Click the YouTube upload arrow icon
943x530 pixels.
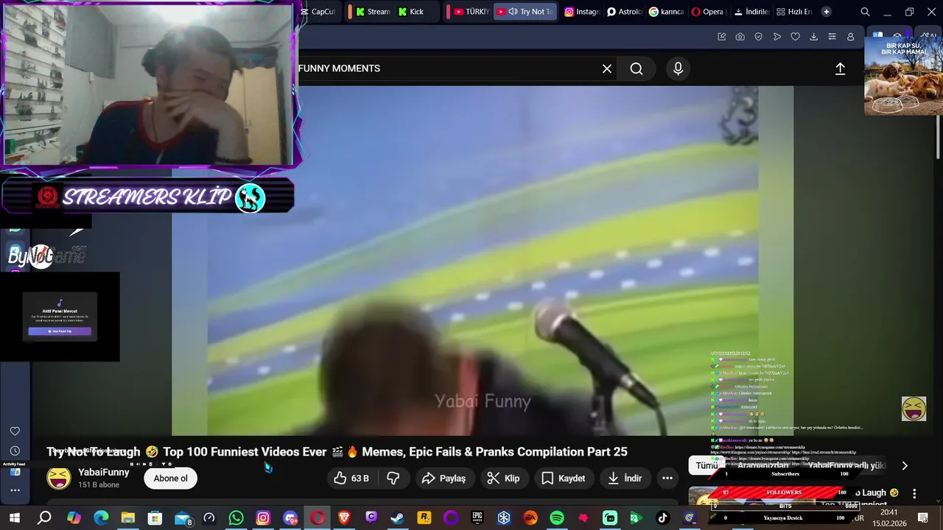[x=840, y=68]
